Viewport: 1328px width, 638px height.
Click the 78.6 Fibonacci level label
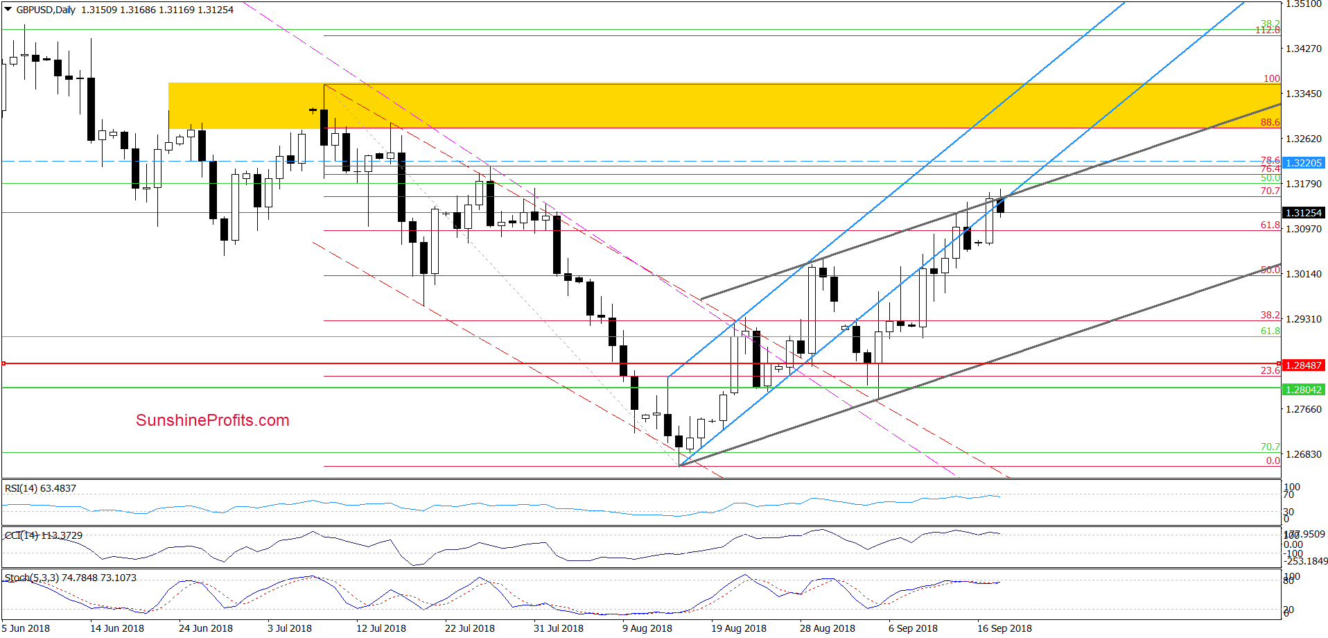(1270, 160)
